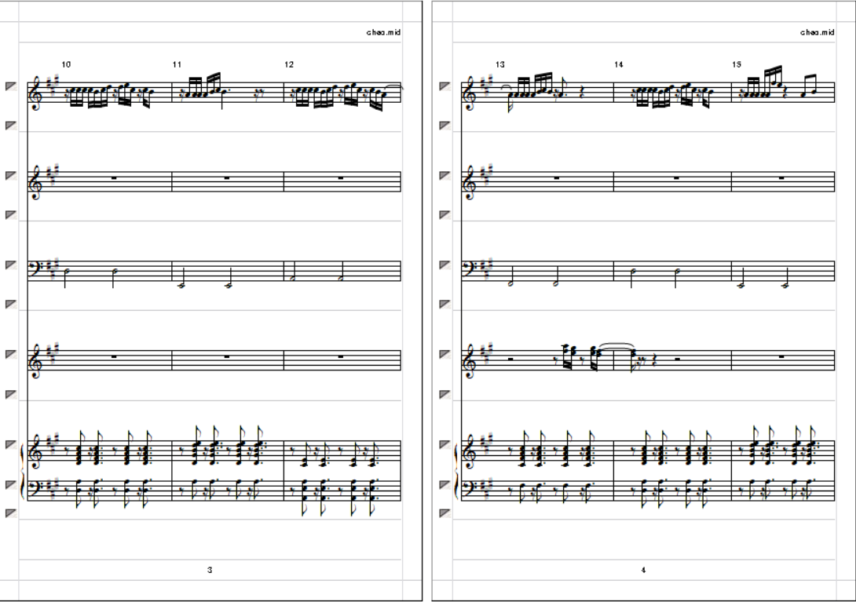Click the bass clef symbol on page 4

pyautogui.click(x=469, y=267)
